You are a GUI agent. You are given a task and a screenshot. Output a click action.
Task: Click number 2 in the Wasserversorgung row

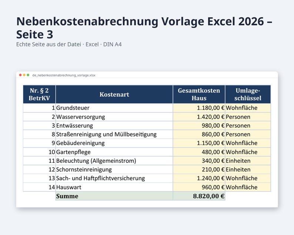click(x=39, y=117)
